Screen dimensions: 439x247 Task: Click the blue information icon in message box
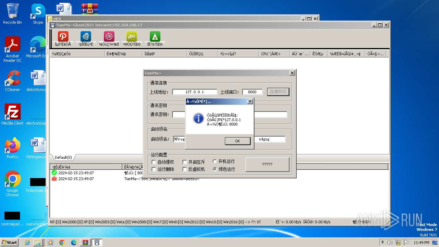[x=199, y=118]
